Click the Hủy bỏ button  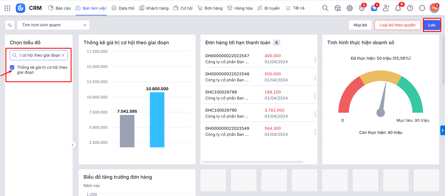(x=360, y=25)
